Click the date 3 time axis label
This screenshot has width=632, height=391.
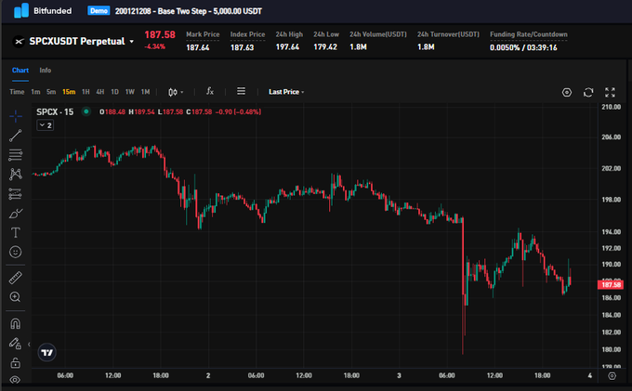pyautogui.click(x=399, y=375)
